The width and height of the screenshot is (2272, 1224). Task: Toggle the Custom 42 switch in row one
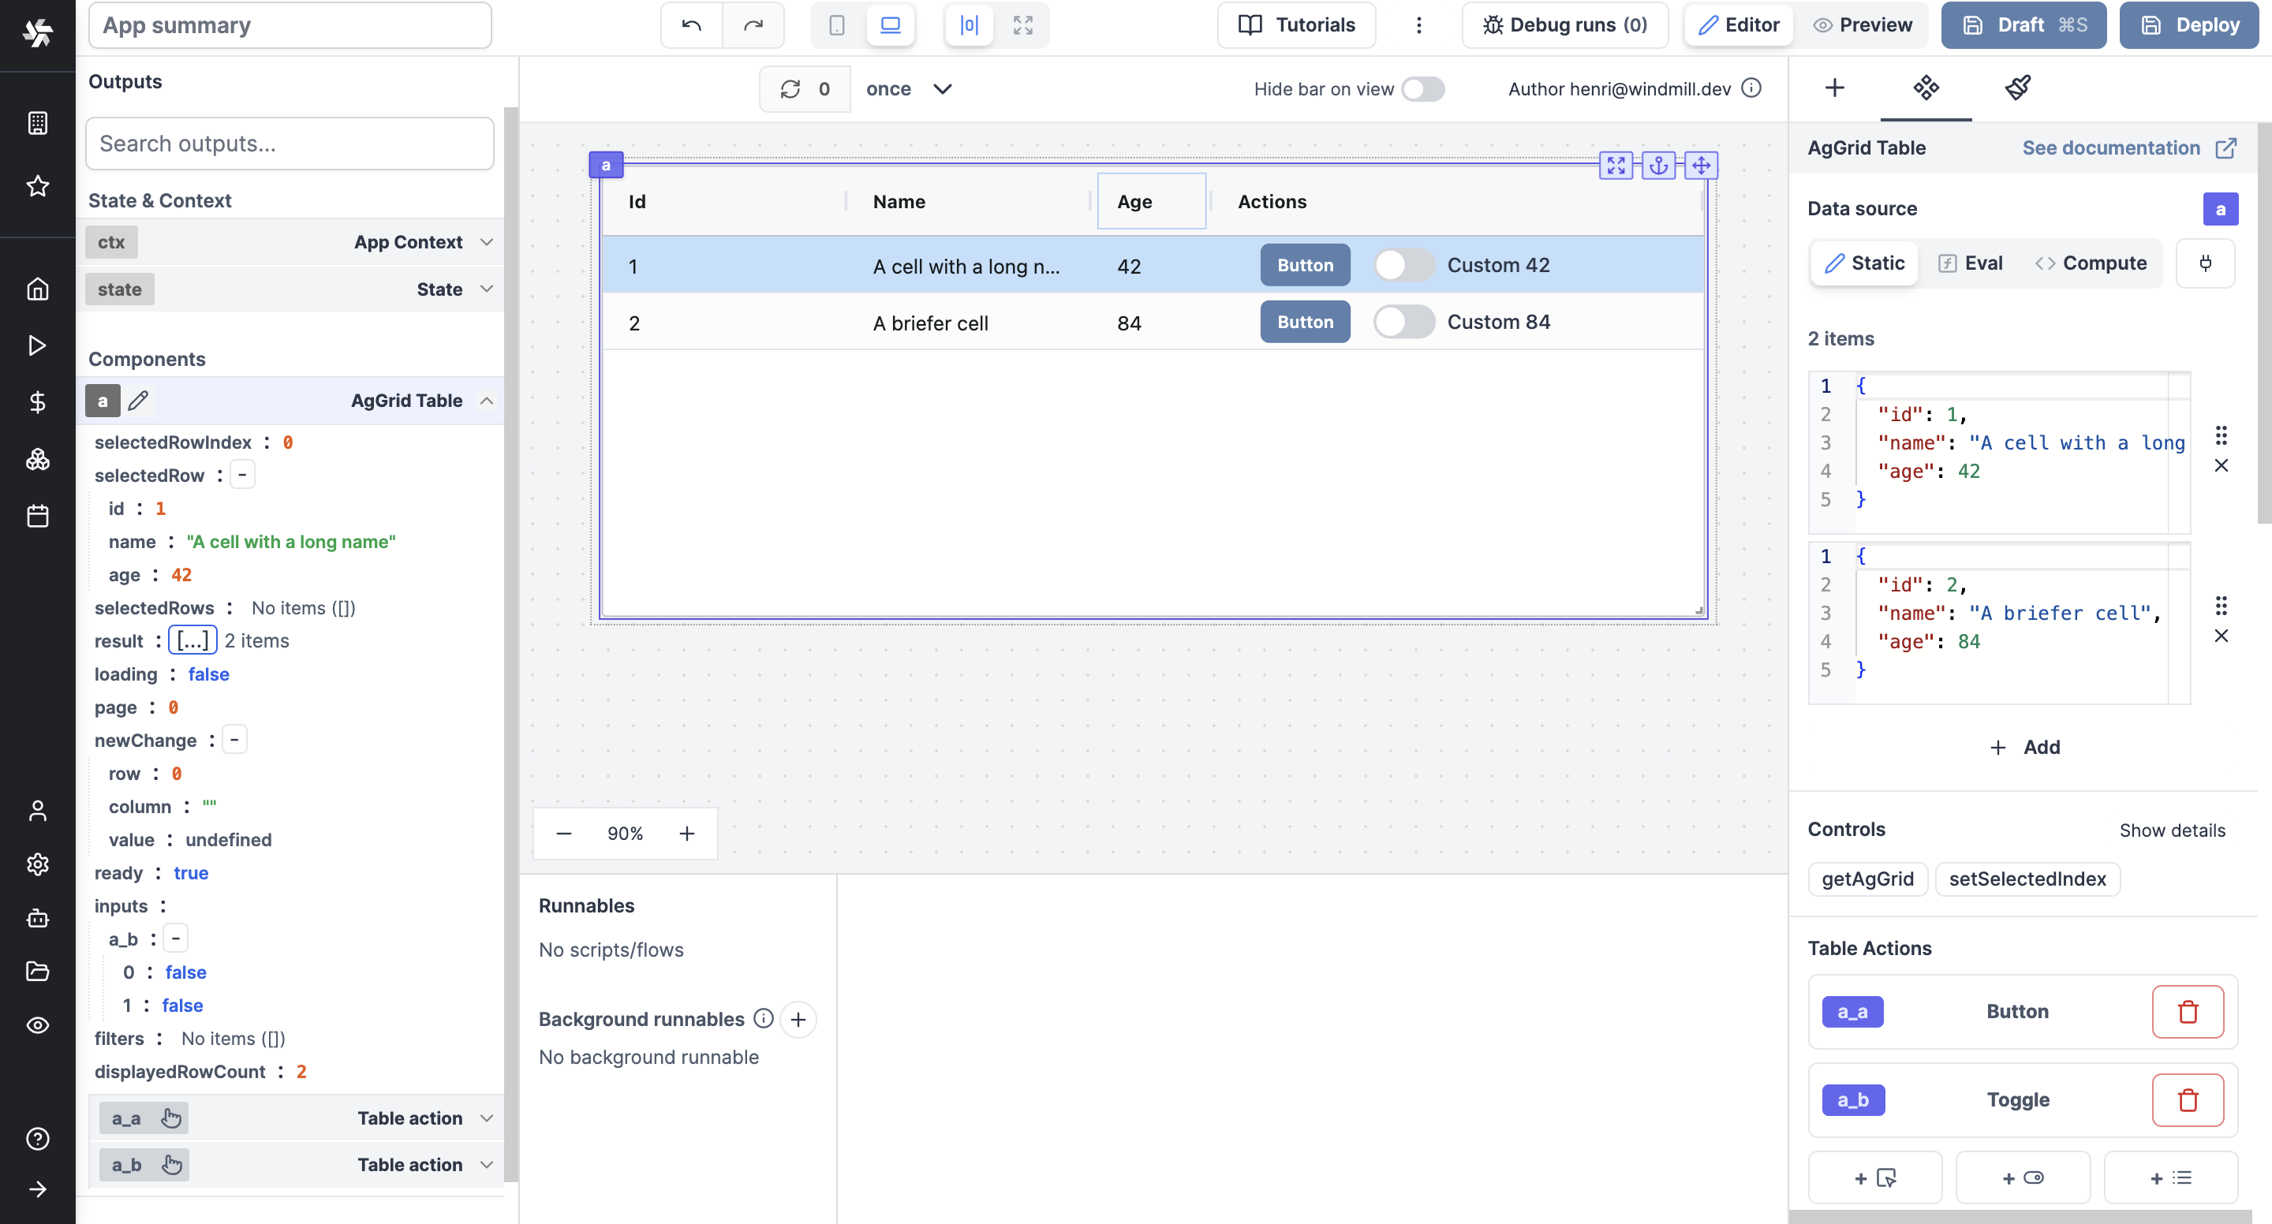(x=1404, y=264)
